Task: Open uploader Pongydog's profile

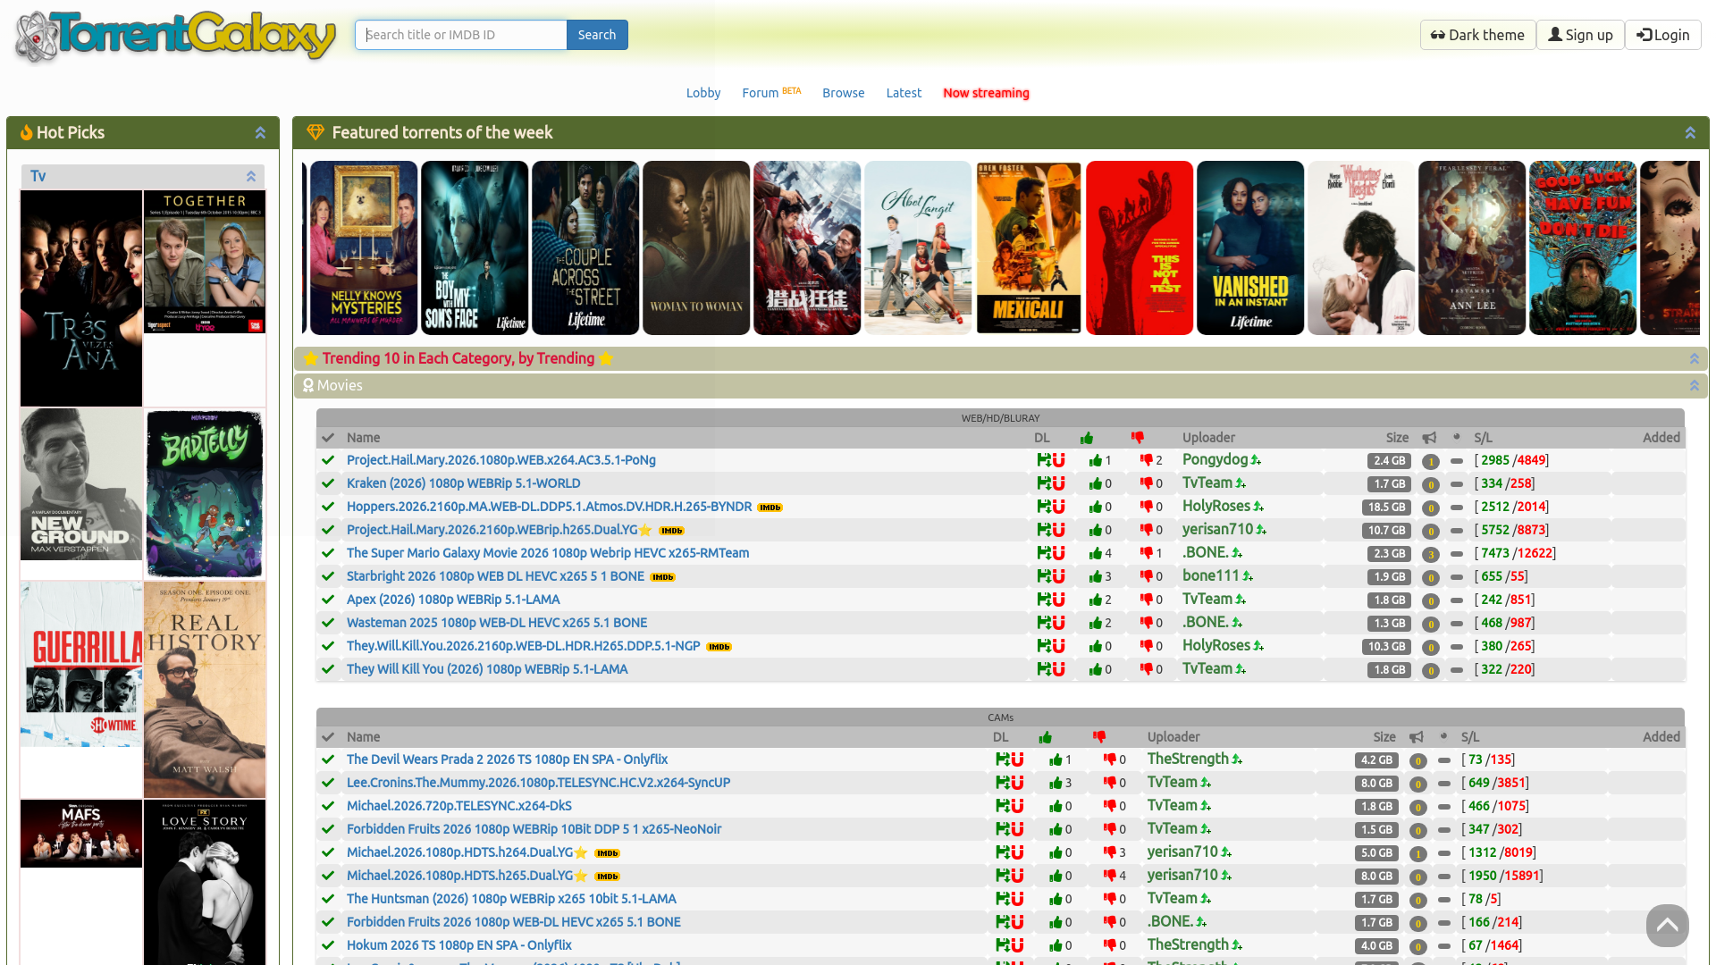Action: click(1215, 459)
